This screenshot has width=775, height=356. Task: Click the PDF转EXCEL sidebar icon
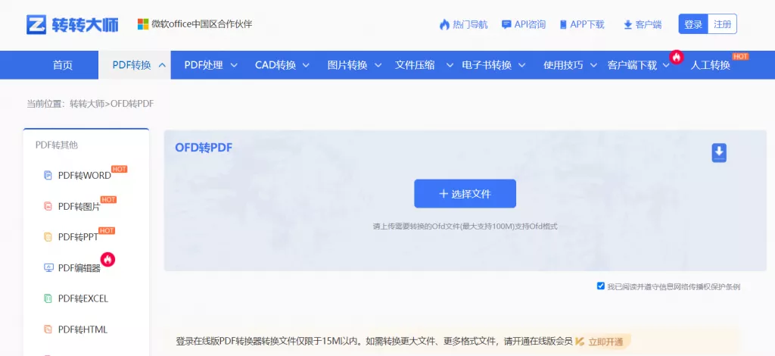coord(48,298)
